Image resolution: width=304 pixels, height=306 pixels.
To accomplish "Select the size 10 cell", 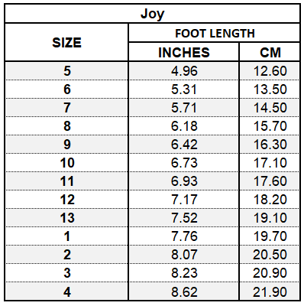I will point(66,163).
